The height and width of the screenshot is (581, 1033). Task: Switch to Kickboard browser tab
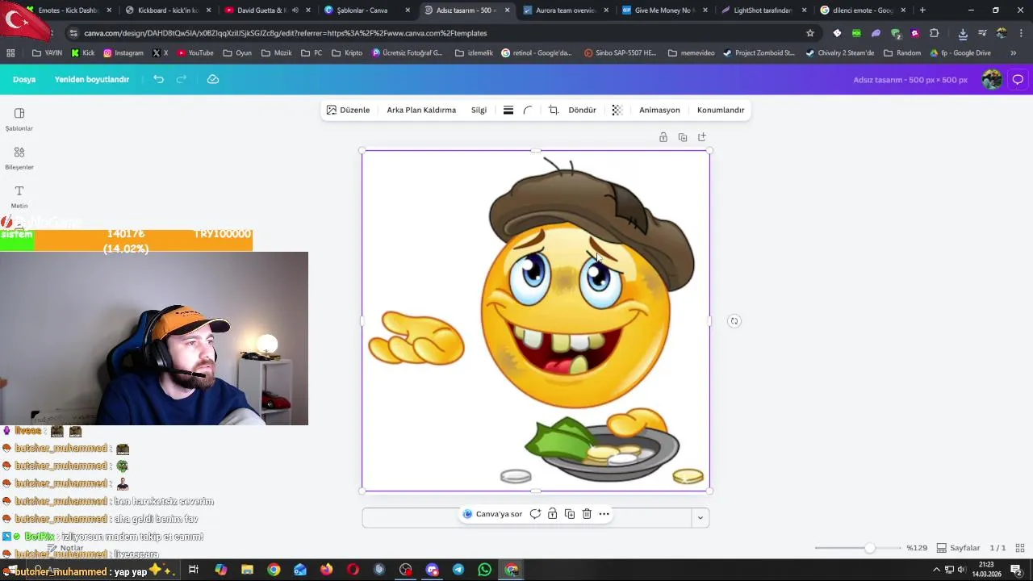point(168,10)
